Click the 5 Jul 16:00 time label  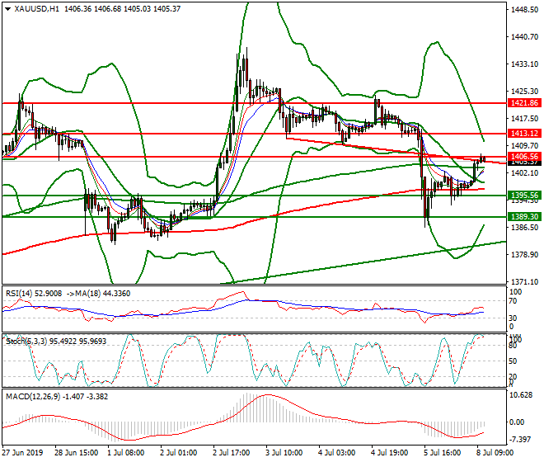coord(442,453)
